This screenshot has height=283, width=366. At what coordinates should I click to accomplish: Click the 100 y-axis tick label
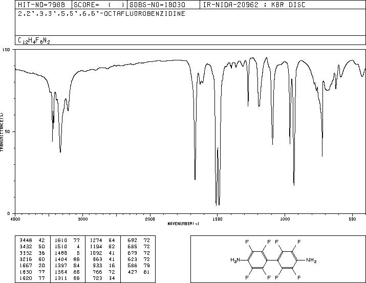click(x=6, y=50)
